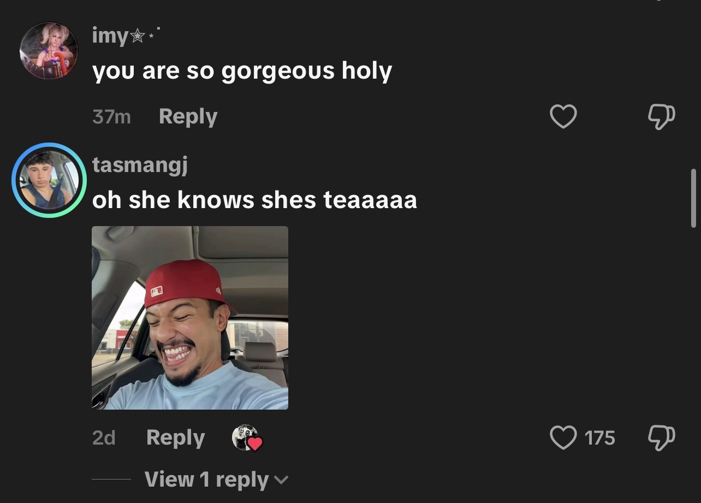The image size is (701, 503).
Task: Dislike the 'you are so gorgeous holy' comment
Action: [661, 117]
